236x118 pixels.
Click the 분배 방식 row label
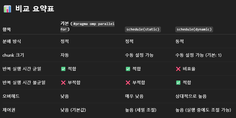(x=12, y=41)
